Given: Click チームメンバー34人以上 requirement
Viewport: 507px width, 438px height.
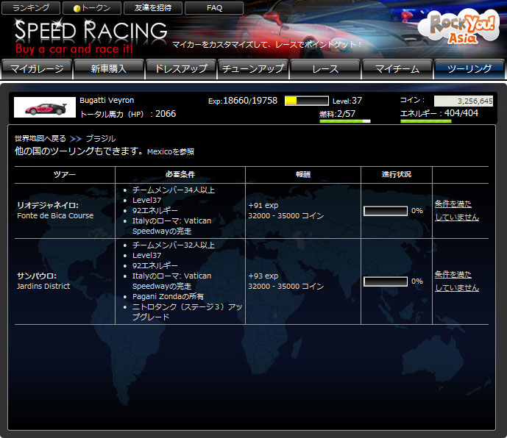Looking at the screenshot, I should coord(174,190).
